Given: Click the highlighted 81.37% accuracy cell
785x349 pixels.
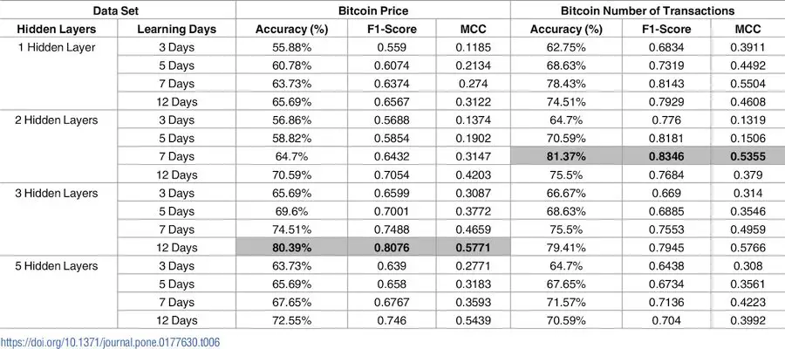Looking at the screenshot, I should click(x=563, y=156).
